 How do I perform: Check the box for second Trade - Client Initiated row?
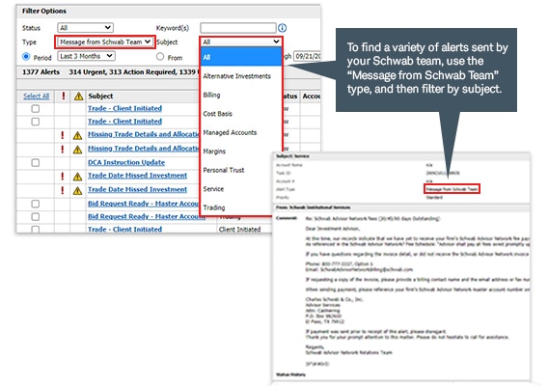click(36, 122)
